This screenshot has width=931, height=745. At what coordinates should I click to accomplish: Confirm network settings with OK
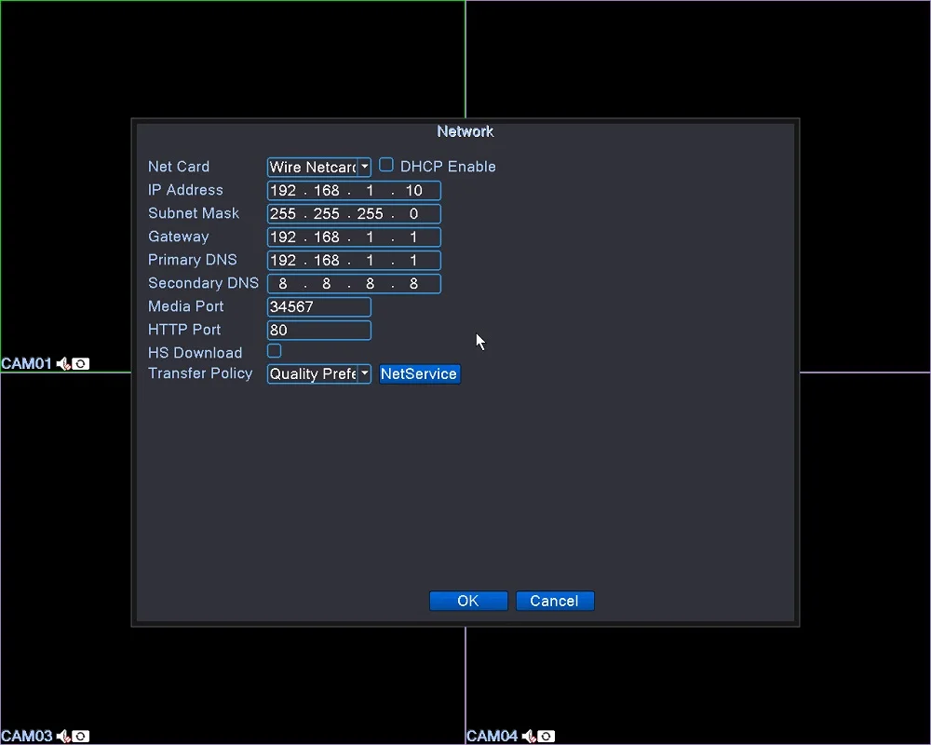click(468, 601)
